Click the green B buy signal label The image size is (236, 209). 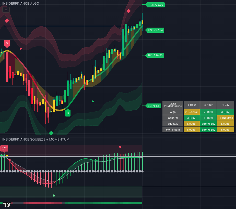click(x=68, y=113)
